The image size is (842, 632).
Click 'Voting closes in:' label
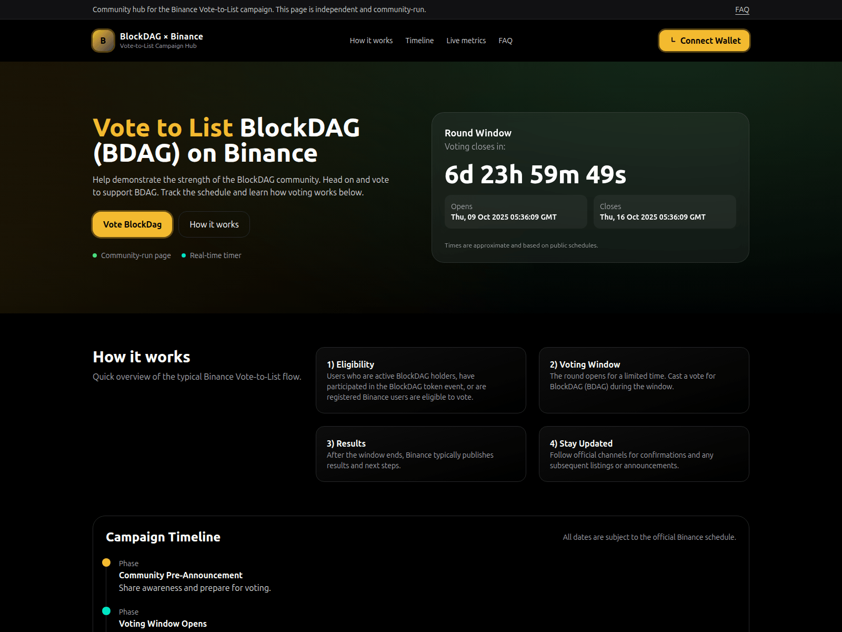pyautogui.click(x=475, y=146)
